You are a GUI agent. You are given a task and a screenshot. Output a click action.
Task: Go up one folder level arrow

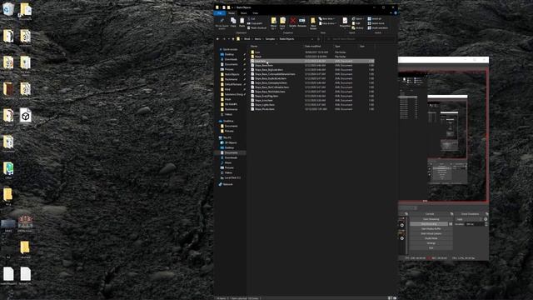[x=233, y=39]
